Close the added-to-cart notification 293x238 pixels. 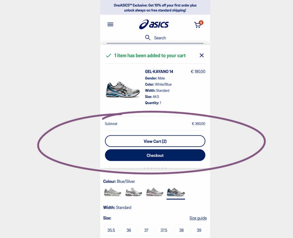click(202, 55)
